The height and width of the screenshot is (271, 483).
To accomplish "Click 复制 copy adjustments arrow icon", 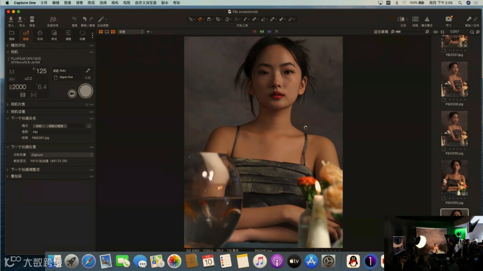I will click(469, 19).
